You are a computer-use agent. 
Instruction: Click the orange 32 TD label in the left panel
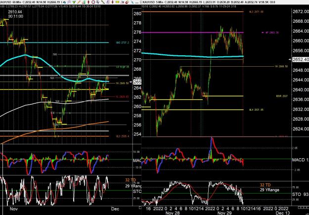tap(130, 180)
